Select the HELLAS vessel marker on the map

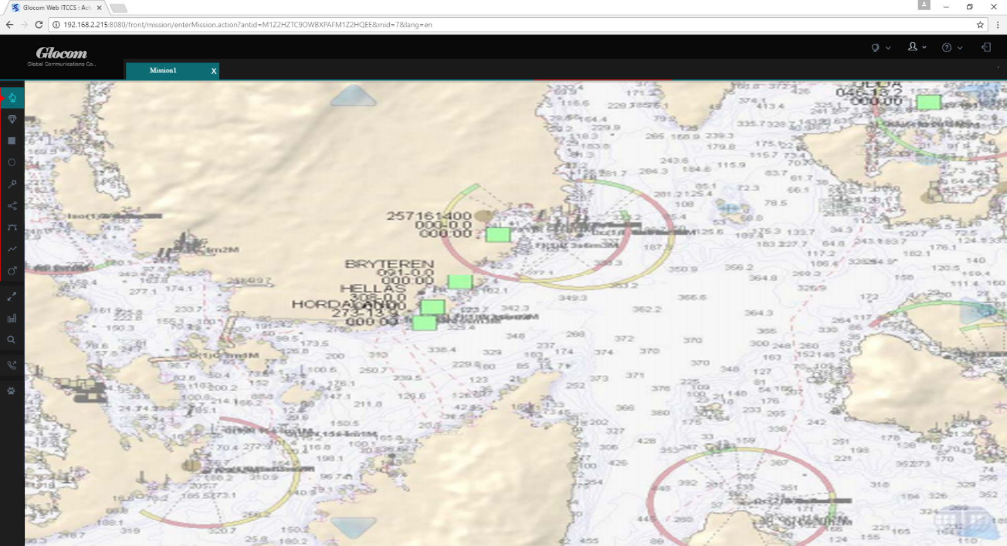point(434,307)
